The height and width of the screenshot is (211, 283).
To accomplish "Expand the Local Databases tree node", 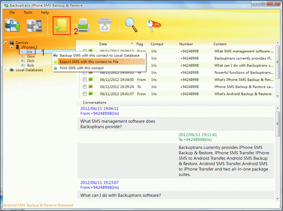I will point(6,70).
